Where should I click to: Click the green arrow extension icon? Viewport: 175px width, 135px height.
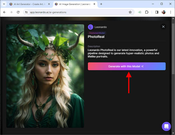click(140, 12)
